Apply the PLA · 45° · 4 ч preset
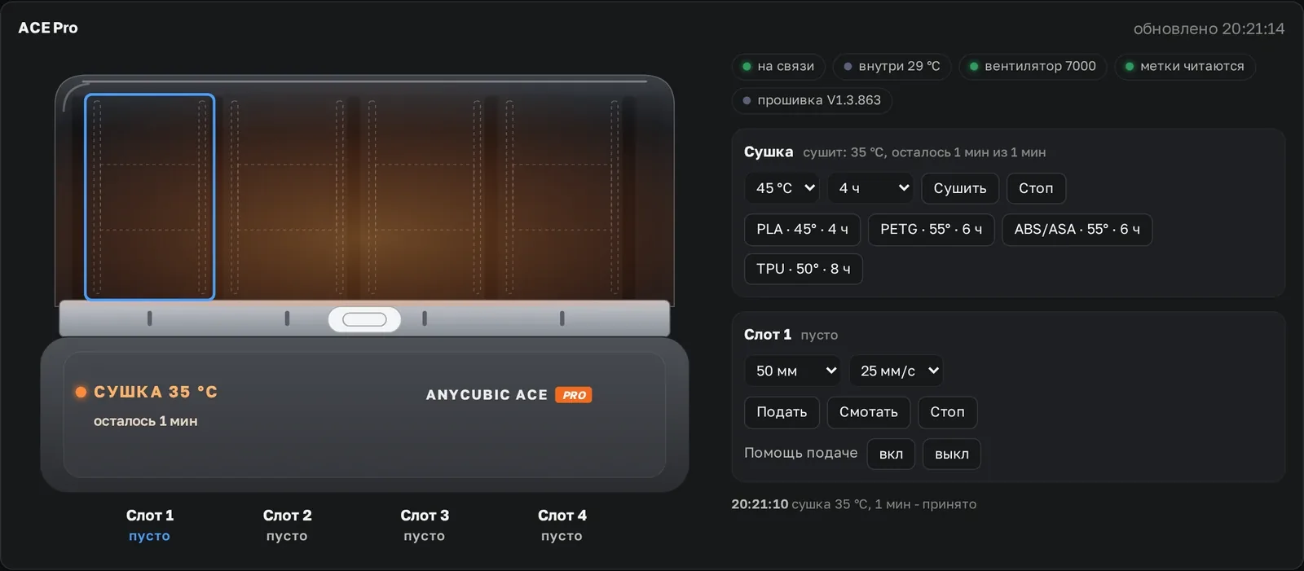 coord(802,230)
